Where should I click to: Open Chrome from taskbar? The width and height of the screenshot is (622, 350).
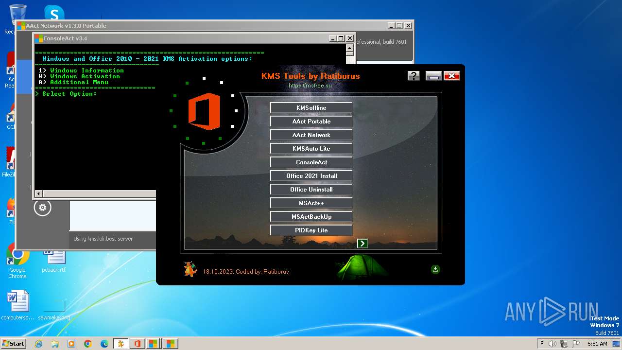[88, 344]
